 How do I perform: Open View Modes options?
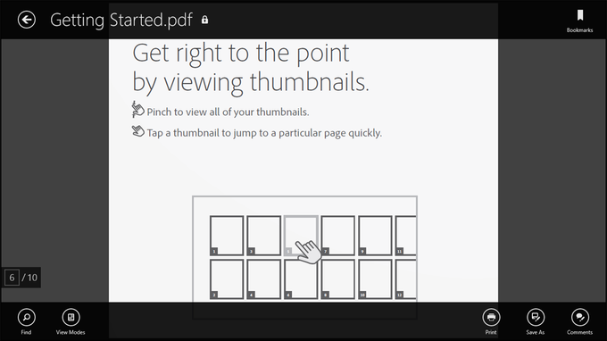(71, 321)
